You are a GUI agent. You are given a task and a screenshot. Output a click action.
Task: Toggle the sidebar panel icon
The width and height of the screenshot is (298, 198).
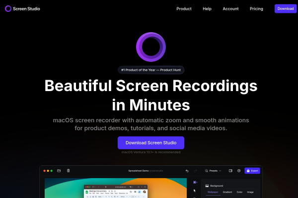click(230, 171)
